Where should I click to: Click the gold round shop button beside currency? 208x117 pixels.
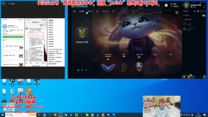[x=166, y=5]
